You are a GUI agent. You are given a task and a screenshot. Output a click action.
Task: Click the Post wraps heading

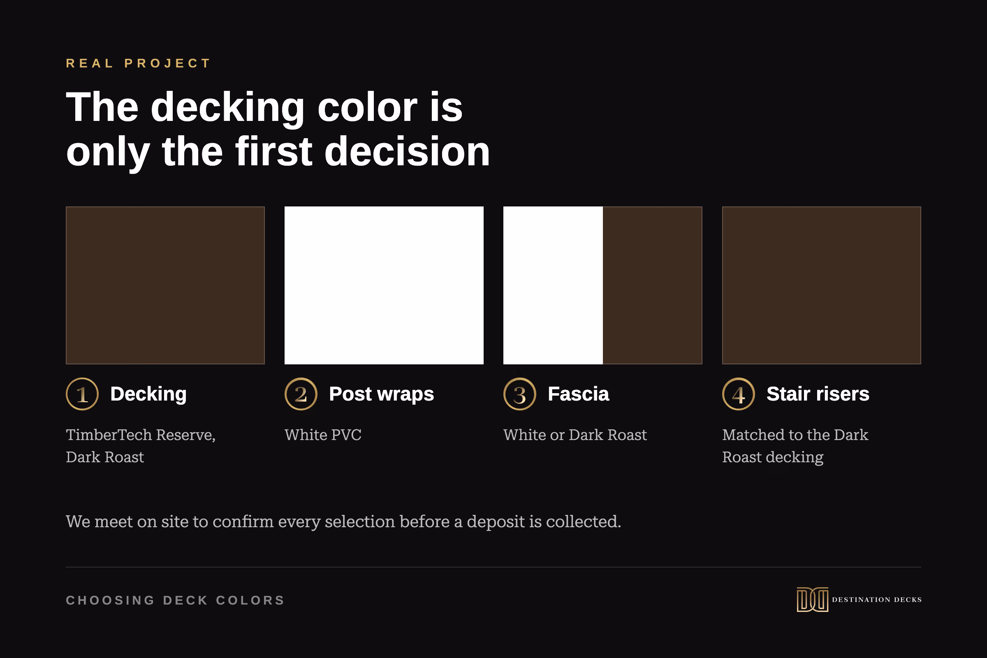click(x=382, y=394)
